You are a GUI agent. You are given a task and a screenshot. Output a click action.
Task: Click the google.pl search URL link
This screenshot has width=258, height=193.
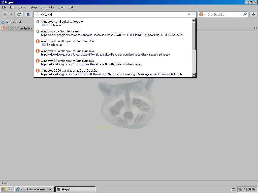coord(112,35)
